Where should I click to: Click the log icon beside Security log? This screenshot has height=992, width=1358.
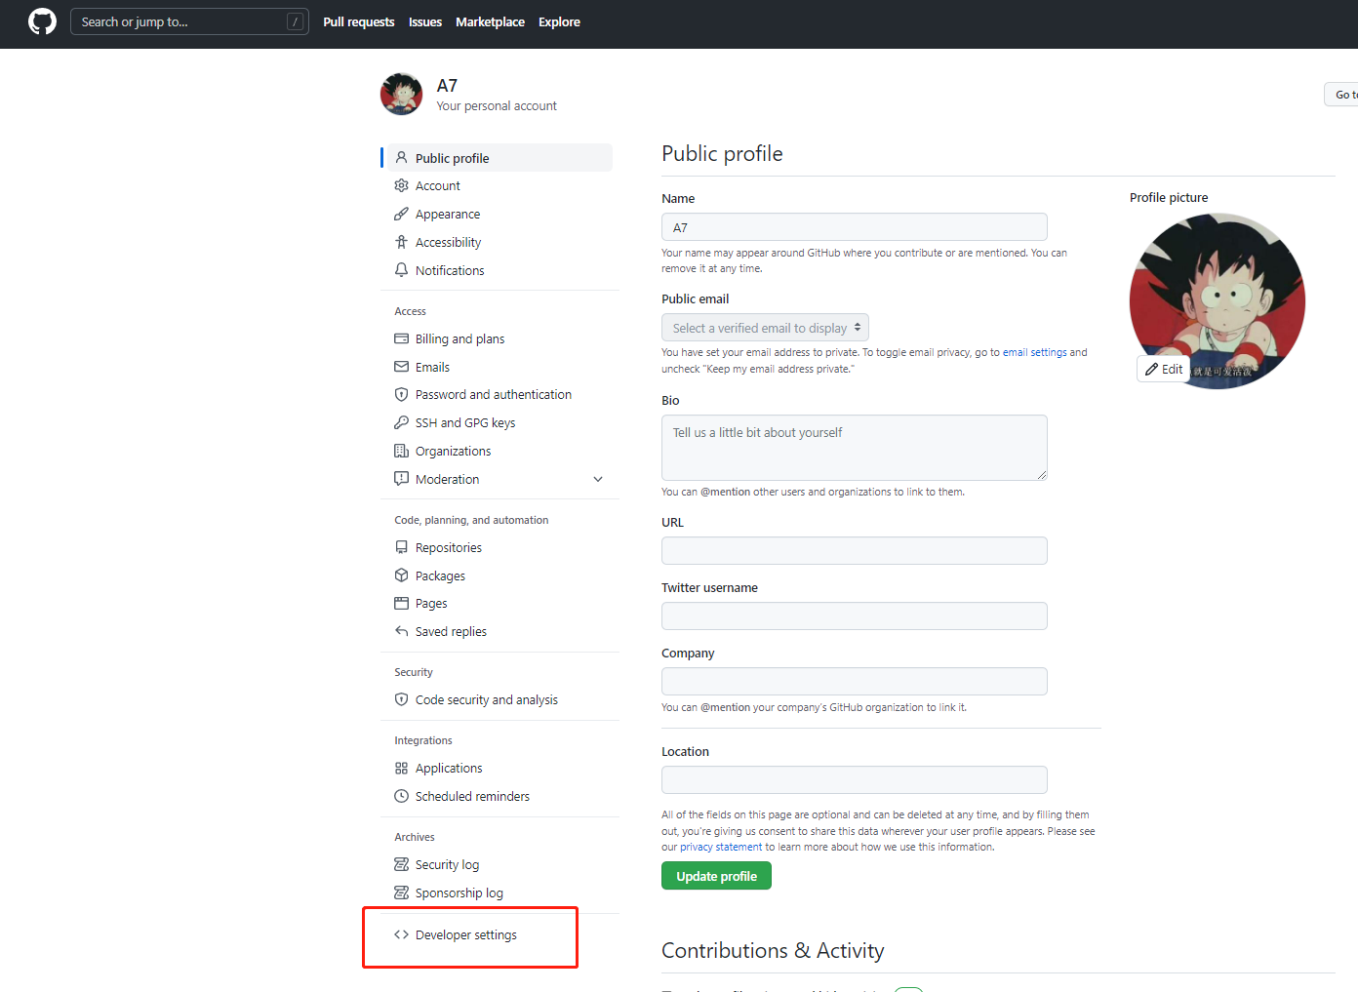tap(401, 864)
